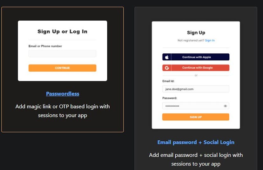This screenshot has width=263, height=170.
Task: Click the Sign Up heading text
Action: [196, 33]
